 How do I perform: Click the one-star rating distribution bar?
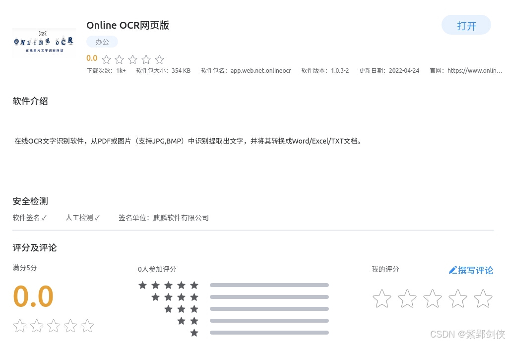coord(269,332)
